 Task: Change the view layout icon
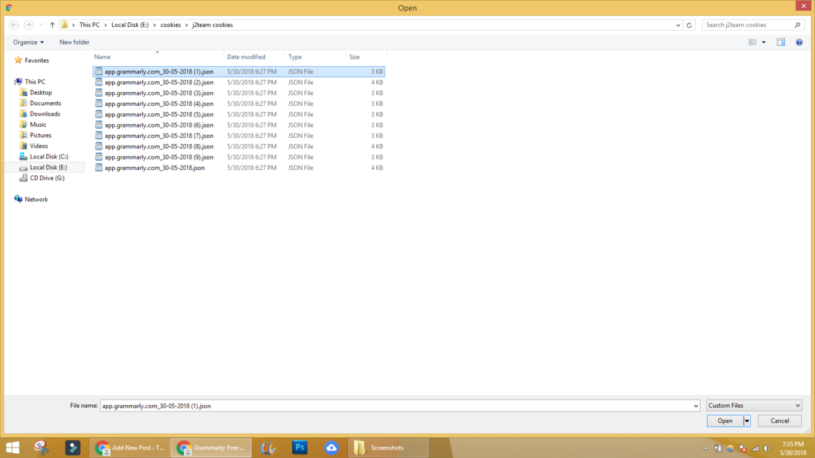(x=752, y=42)
